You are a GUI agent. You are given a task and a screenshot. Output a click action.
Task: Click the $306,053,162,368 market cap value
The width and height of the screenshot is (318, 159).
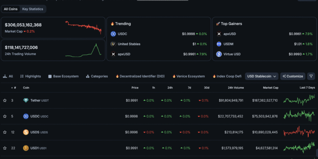23,25
